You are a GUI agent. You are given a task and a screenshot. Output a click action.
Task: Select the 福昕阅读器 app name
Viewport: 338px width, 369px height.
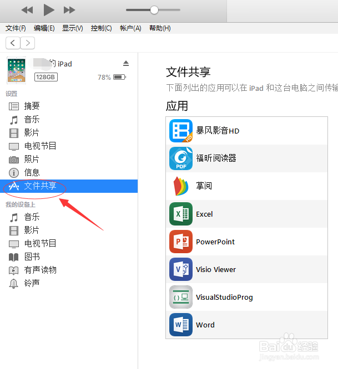point(216,158)
